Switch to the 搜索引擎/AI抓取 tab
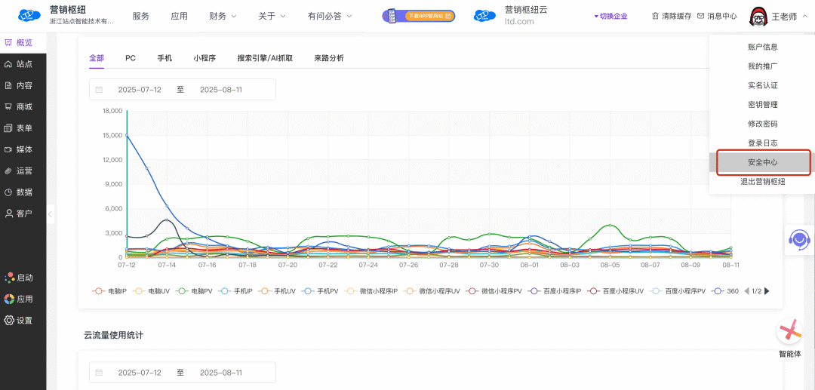This screenshot has height=390, width=815. pos(265,58)
